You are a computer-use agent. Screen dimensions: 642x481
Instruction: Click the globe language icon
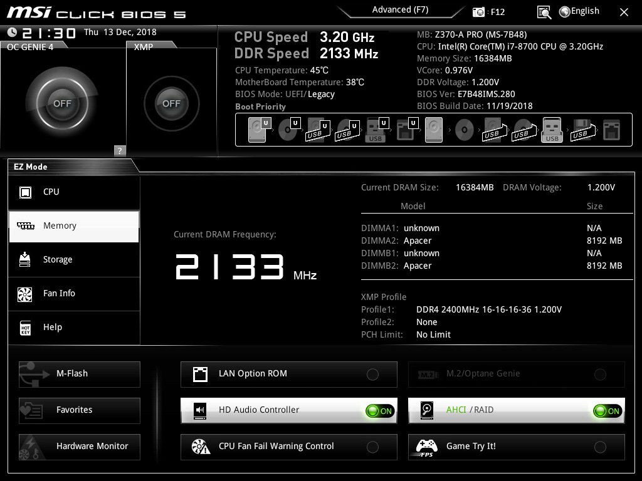pyautogui.click(x=565, y=12)
